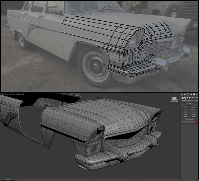
Task: Open the Standard Primitives dropdown
Action: coord(189,101)
